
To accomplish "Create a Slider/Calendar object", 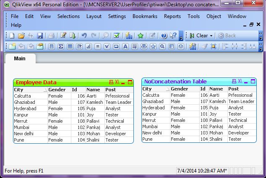I will pos(144,46).
